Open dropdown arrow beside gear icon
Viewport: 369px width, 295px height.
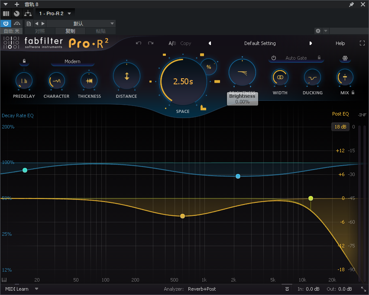(x=326, y=31)
